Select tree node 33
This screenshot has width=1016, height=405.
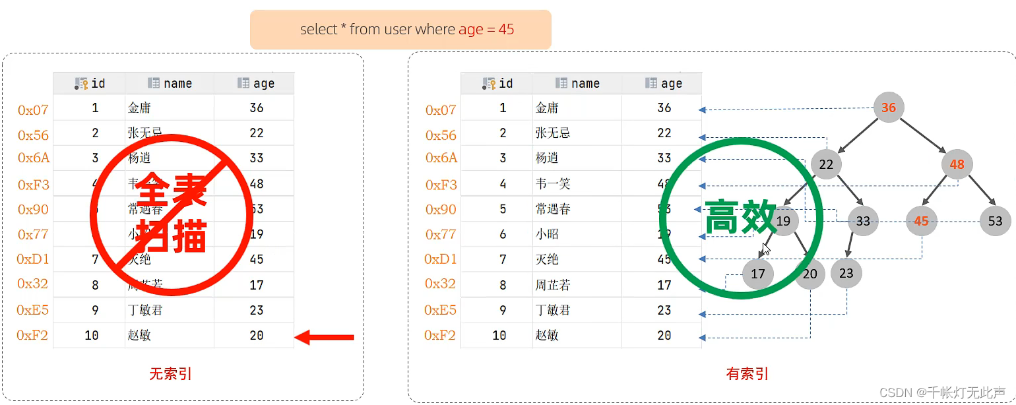863,221
